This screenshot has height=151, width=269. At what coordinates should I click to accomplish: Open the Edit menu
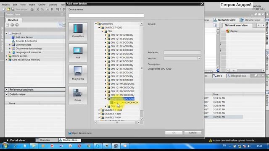[15, 5]
